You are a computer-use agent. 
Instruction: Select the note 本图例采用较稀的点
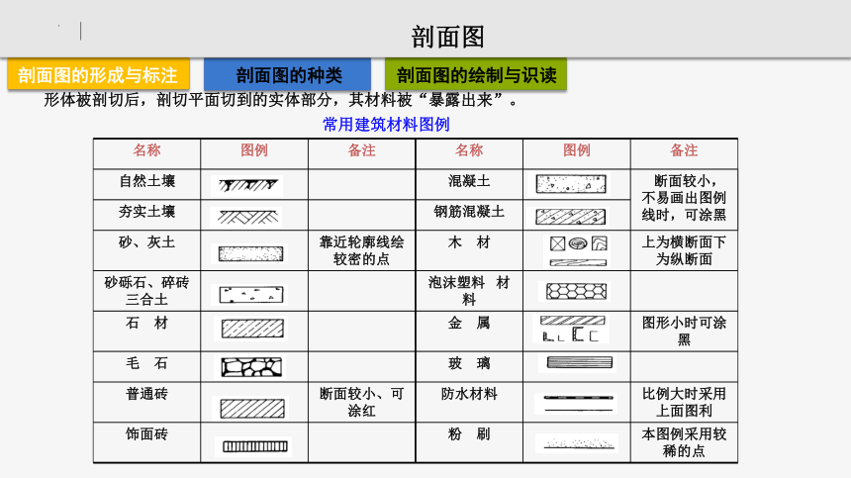(x=684, y=442)
